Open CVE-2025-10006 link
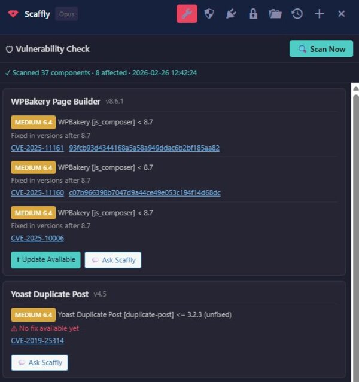This screenshot has width=359, height=382. [x=37, y=238]
